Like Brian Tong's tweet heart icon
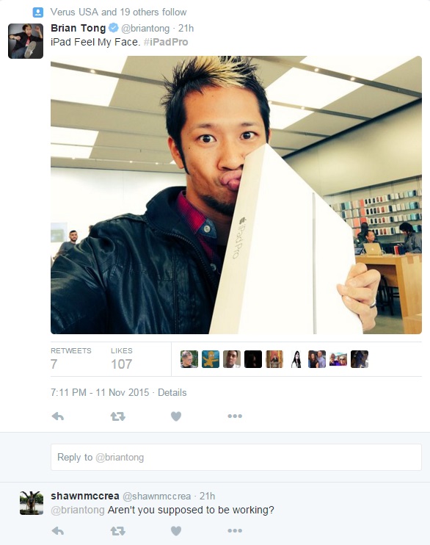Screen dimensions: 430x545 click(176, 416)
